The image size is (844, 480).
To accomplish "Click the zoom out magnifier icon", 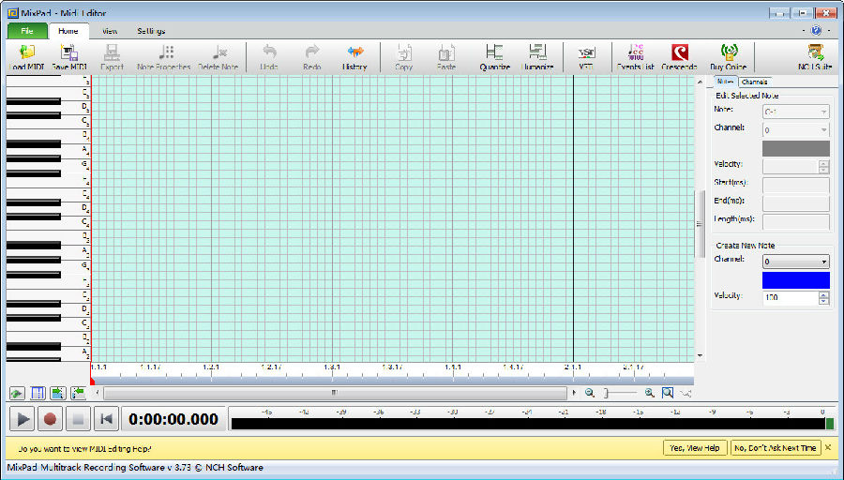I will 590,393.
